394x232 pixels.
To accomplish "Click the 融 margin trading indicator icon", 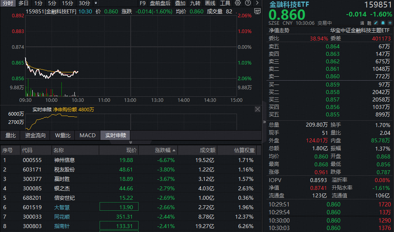I will tap(369, 23).
